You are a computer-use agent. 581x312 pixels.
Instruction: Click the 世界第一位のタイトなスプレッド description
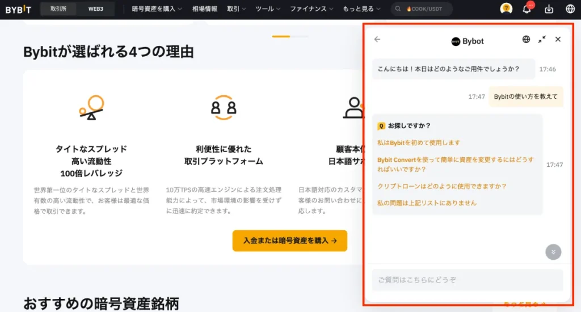[x=91, y=200]
